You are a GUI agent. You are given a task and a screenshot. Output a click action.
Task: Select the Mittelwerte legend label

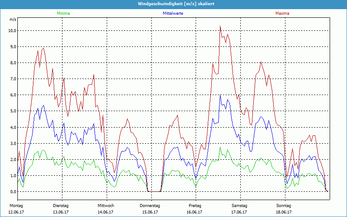[x=173, y=13]
